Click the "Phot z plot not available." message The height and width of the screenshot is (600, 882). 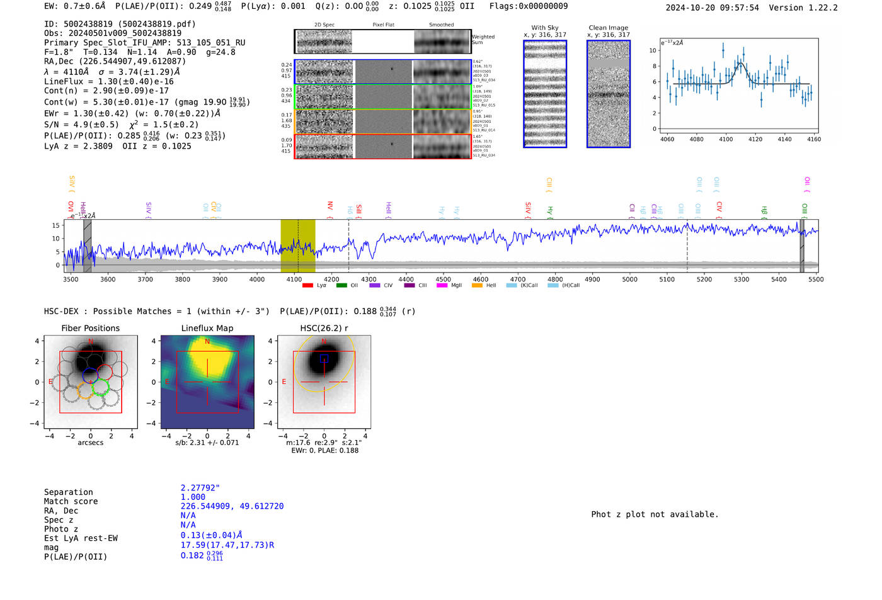655,514
